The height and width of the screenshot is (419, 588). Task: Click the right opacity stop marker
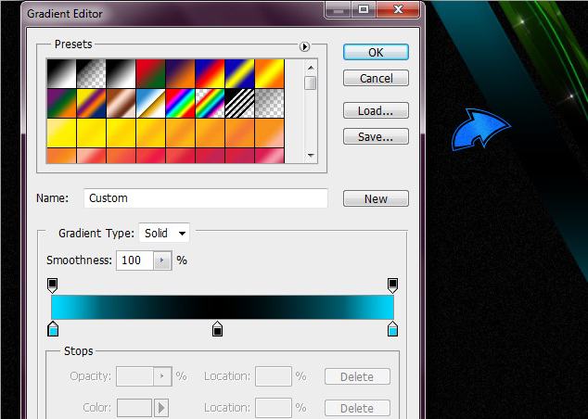tap(393, 285)
